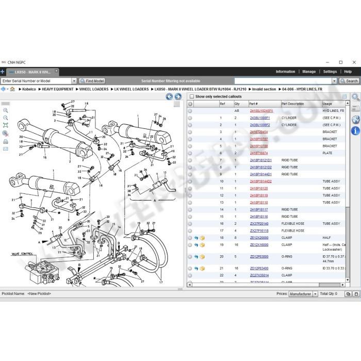361x361 pixels.
Task: Open part link ZE12X20000
Action: (259, 238)
